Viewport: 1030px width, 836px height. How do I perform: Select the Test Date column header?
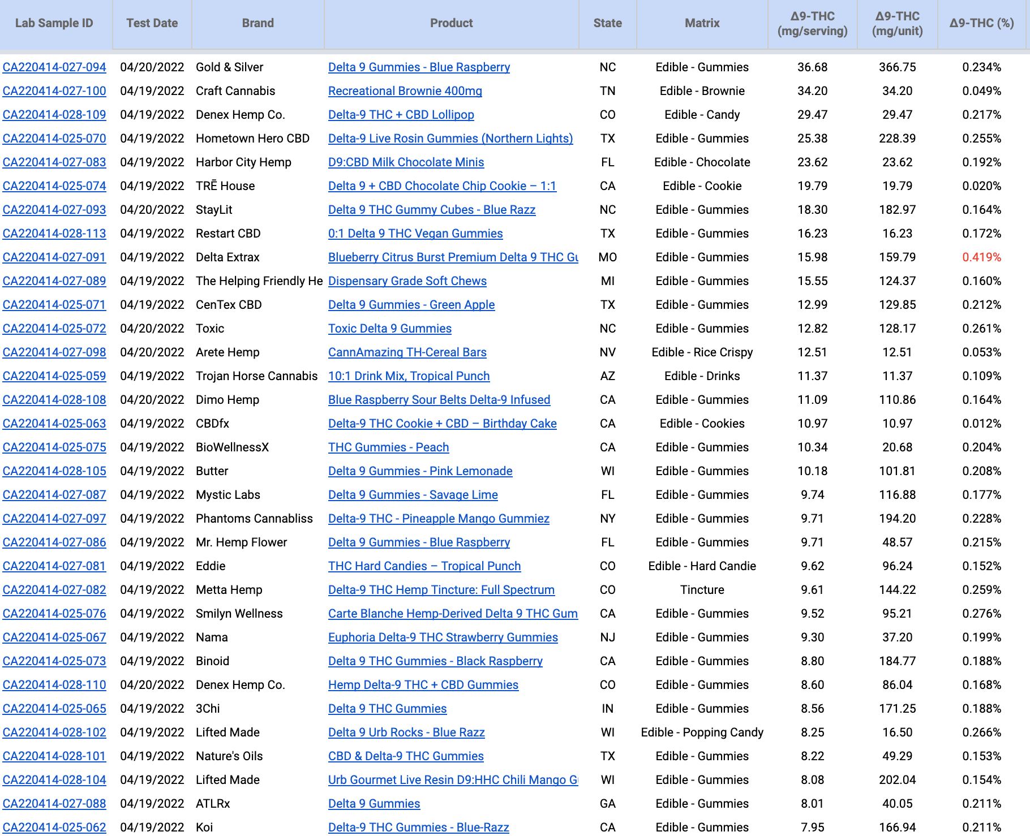coord(152,23)
